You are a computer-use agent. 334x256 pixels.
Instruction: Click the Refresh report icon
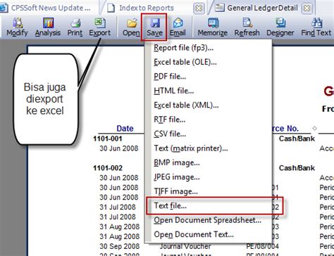tap(247, 27)
